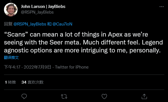Open the @Cau7ioN mention link
Screen dimensions: 168x102
(62, 24)
